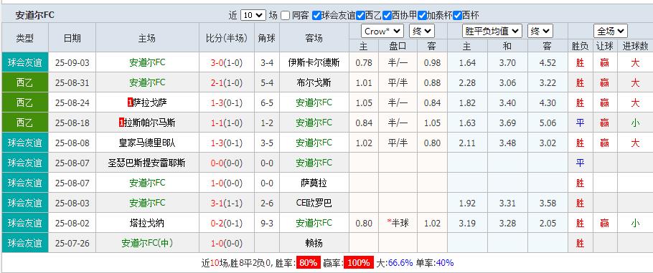The image size is (653, 273).
Task: Uncheck the 西杯 filter checkbox
Action: pos(457,15)
